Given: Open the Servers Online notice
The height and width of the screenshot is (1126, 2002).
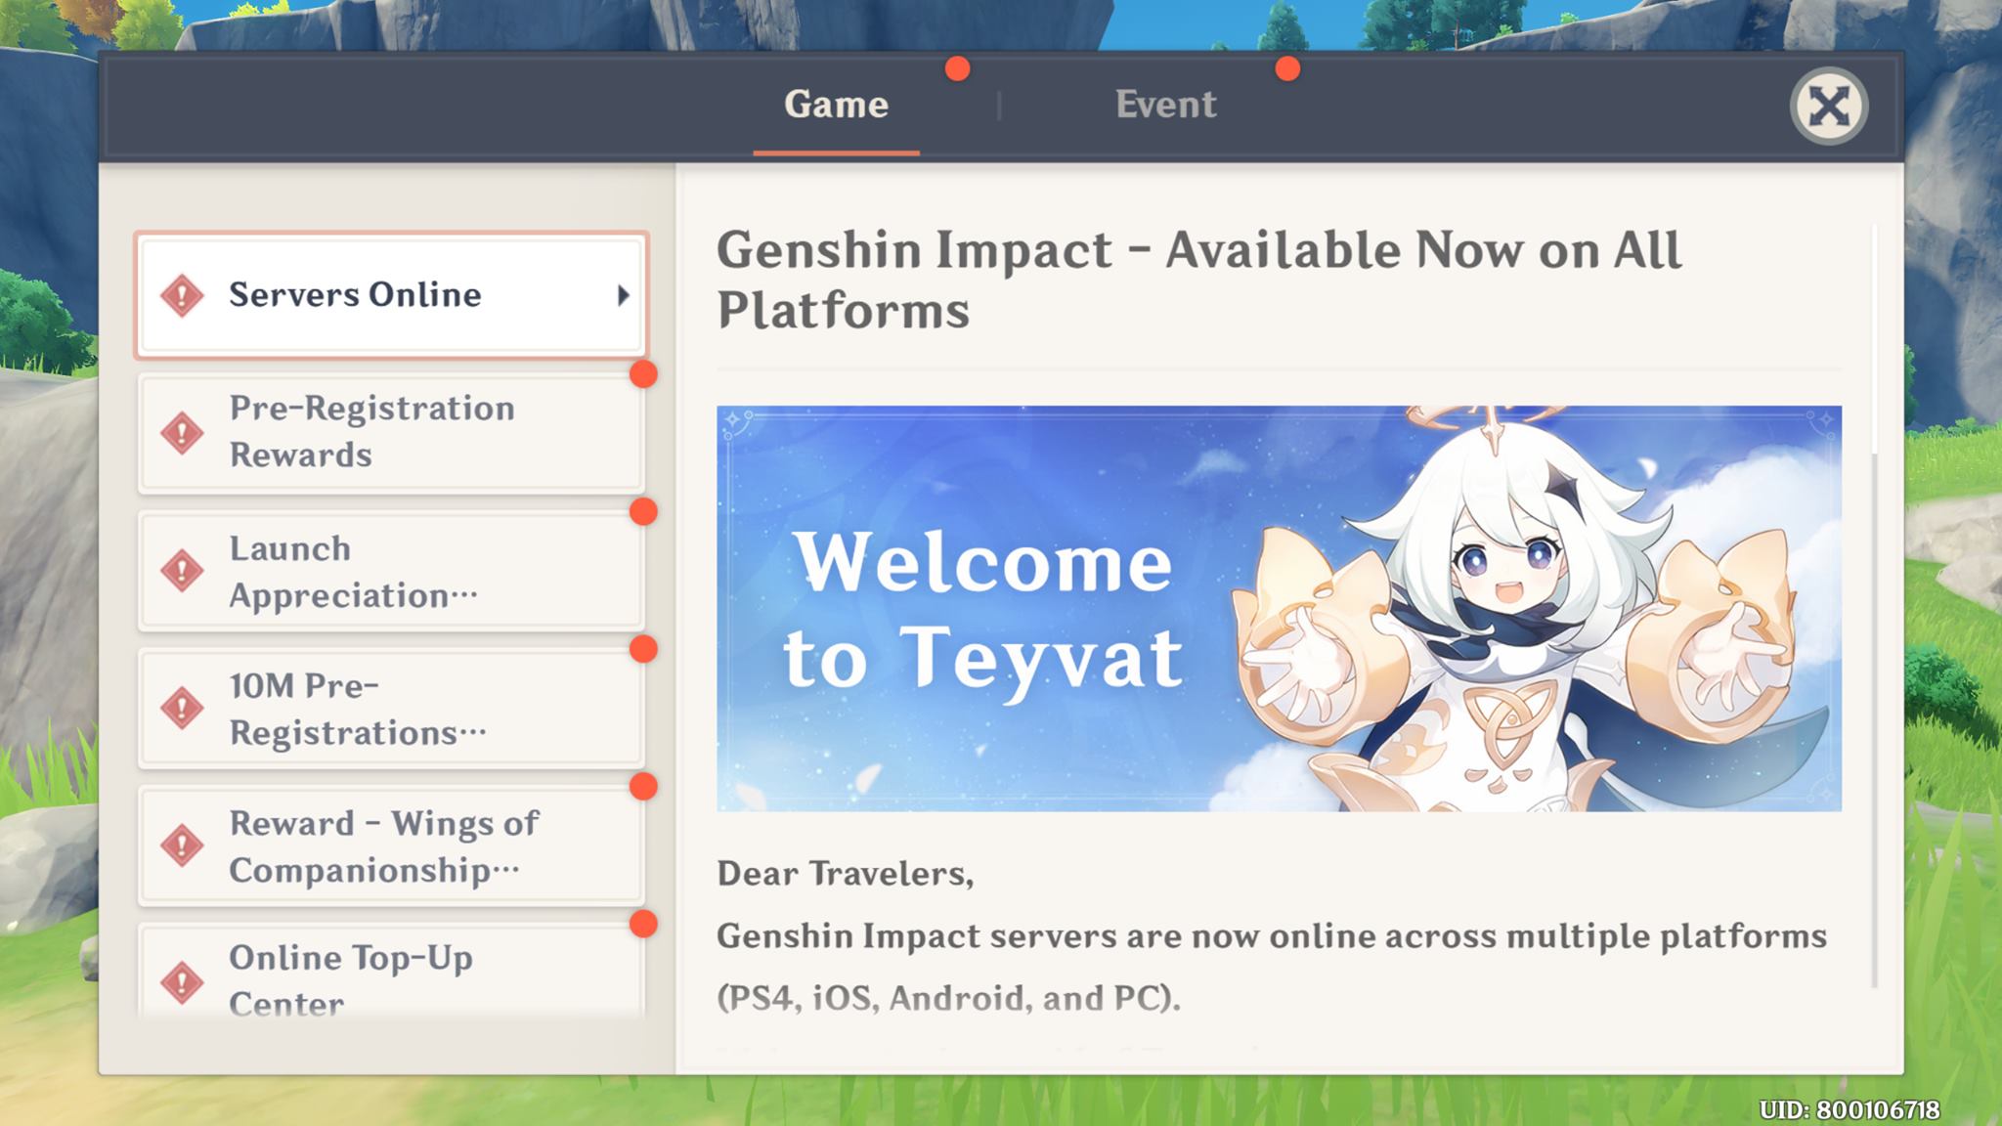Looking at the screenshot, I should tap(391, 295).
